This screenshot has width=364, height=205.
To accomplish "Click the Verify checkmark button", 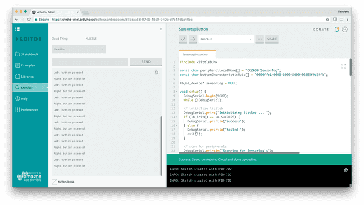I will pos(183,39).
